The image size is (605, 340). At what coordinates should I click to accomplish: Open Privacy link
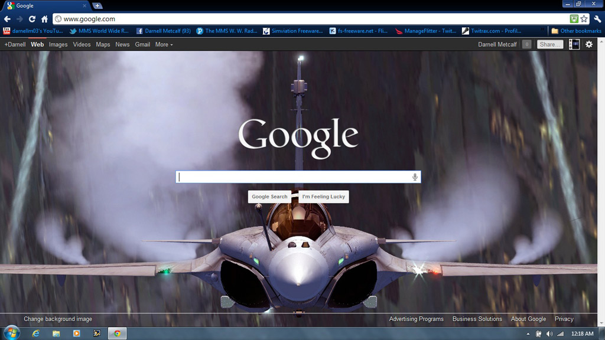(564, 319)
